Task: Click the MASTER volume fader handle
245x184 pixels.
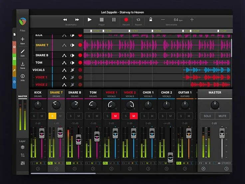Action: pyautogui.click(x=222, y=133)
